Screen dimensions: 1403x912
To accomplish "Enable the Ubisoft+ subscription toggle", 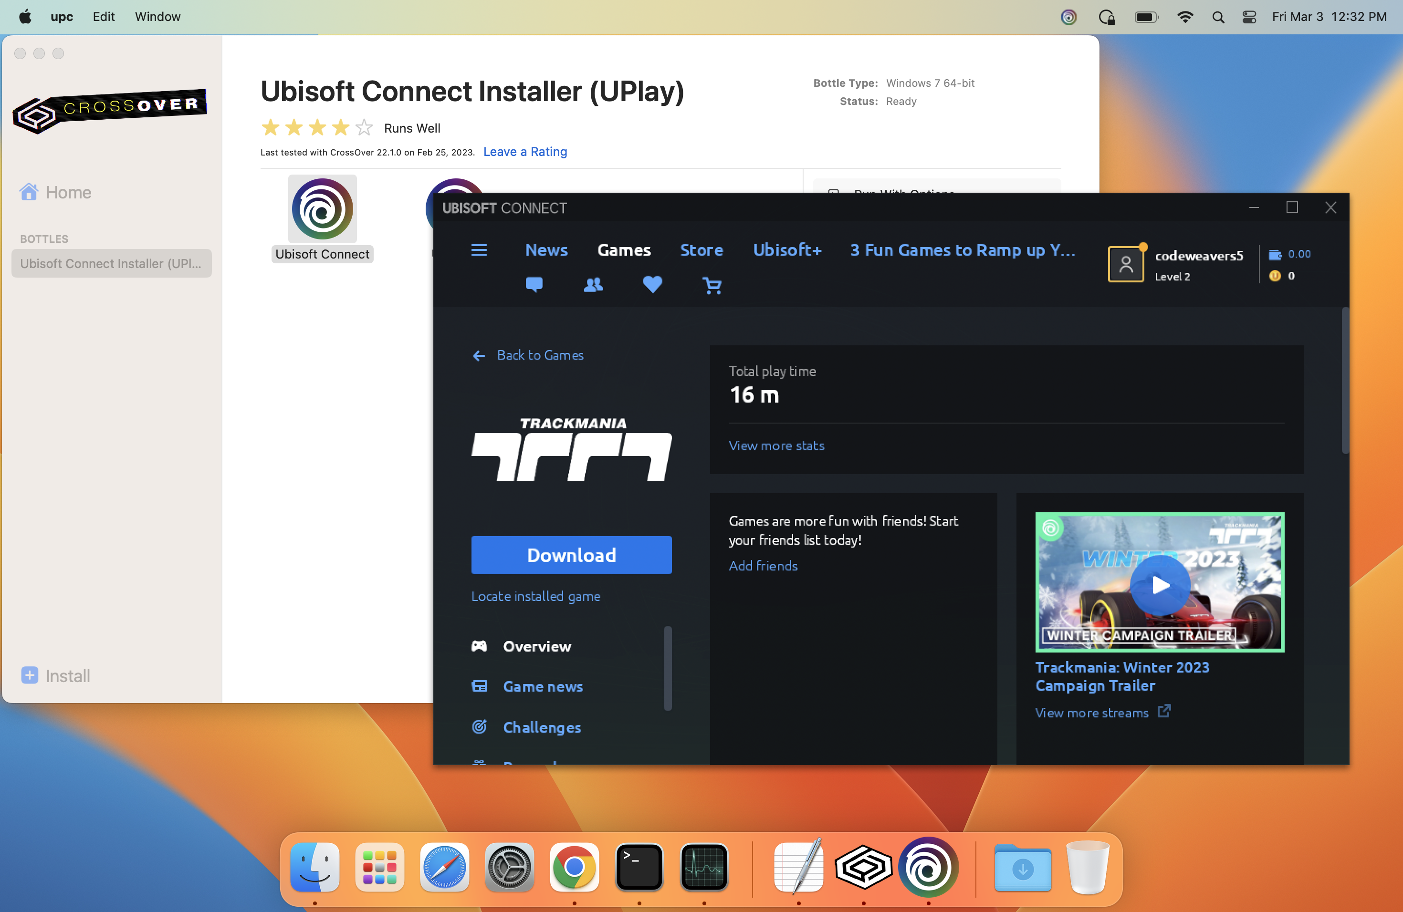I will point(787,250).
